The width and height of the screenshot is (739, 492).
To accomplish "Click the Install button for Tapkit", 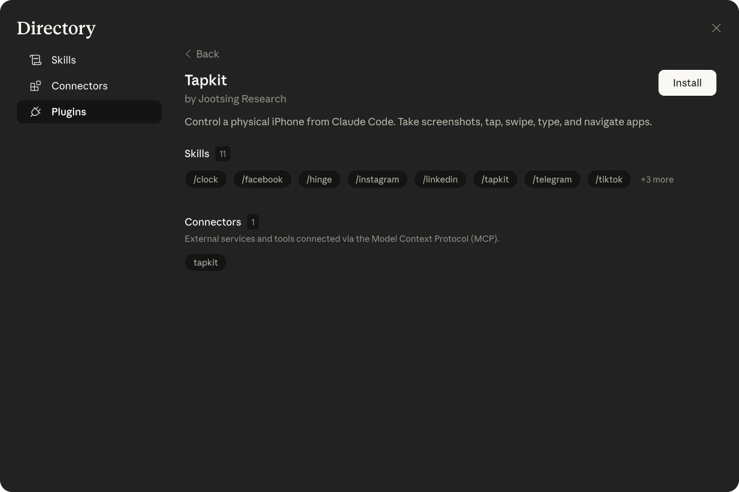I will [687, 83].
